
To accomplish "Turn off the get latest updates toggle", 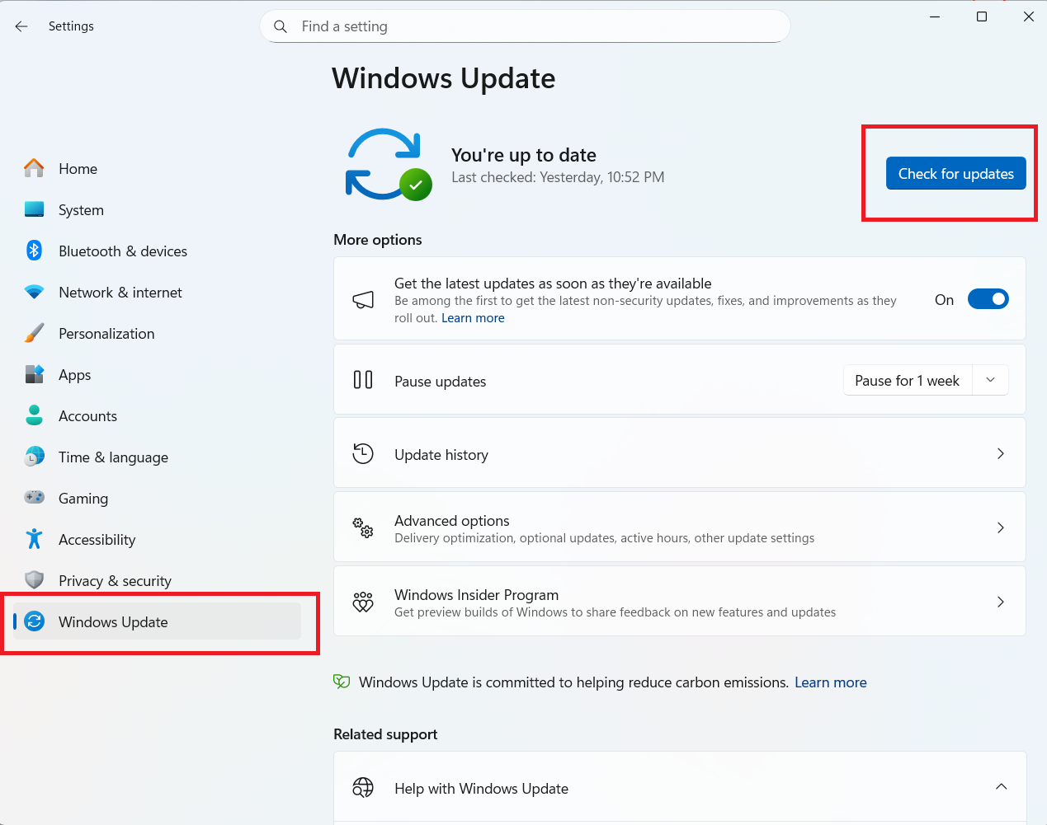I will click(x=988, y=299).
